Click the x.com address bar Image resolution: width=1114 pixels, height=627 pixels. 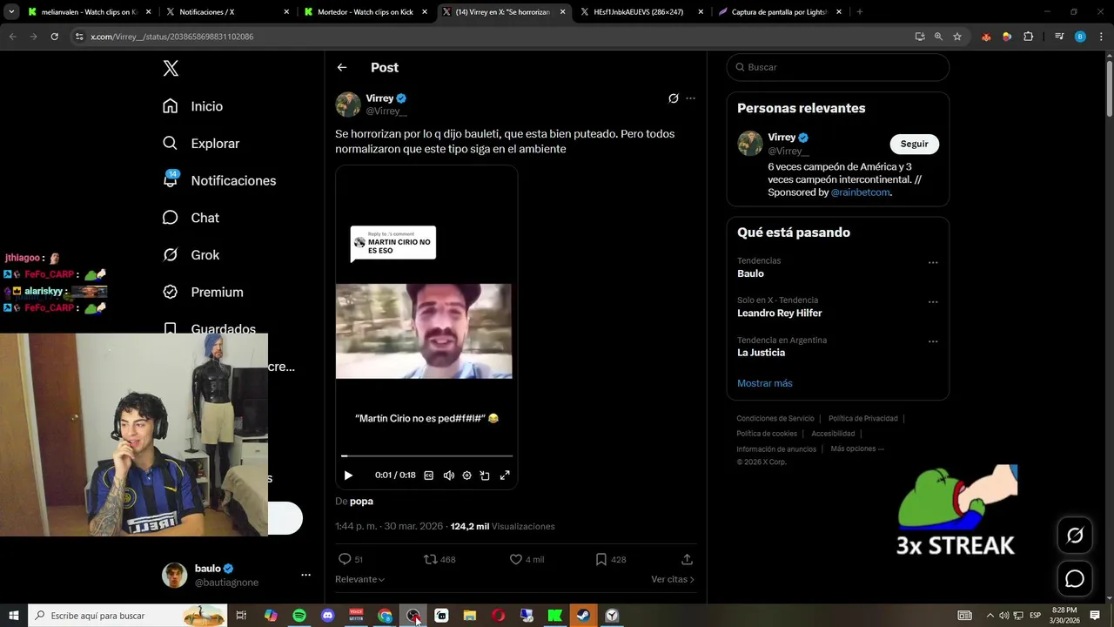tap(487, 37)
